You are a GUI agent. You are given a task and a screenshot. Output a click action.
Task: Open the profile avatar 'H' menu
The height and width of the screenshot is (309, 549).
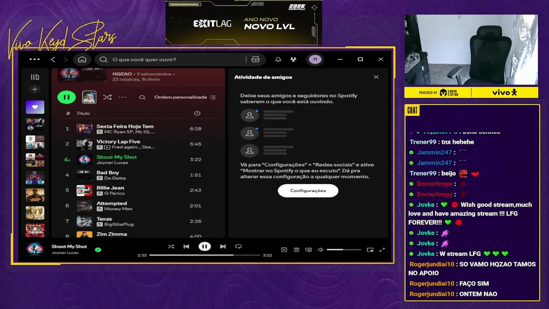tap(315, 59)
